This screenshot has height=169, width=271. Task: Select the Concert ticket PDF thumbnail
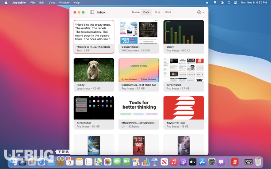pos(139,32)
